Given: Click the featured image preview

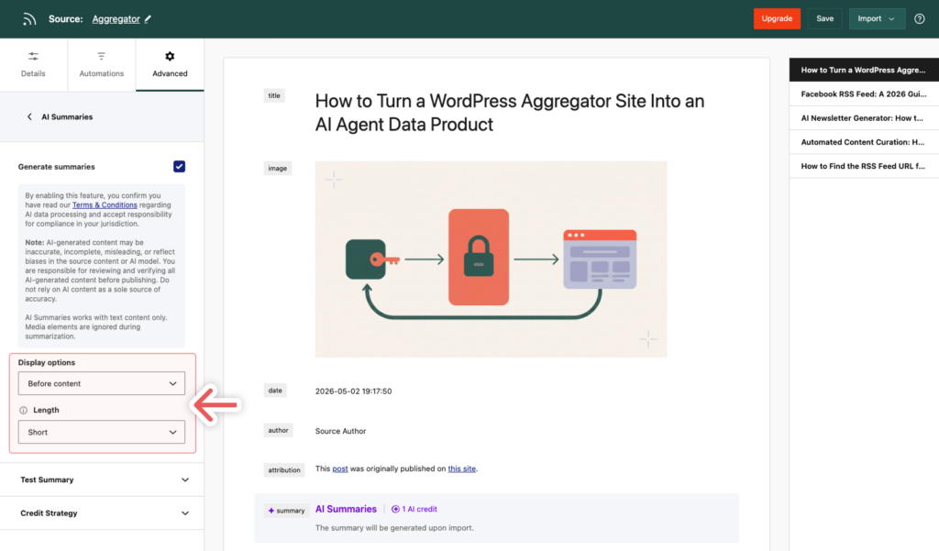Looking at the screenshot, I should pos(492,259).
